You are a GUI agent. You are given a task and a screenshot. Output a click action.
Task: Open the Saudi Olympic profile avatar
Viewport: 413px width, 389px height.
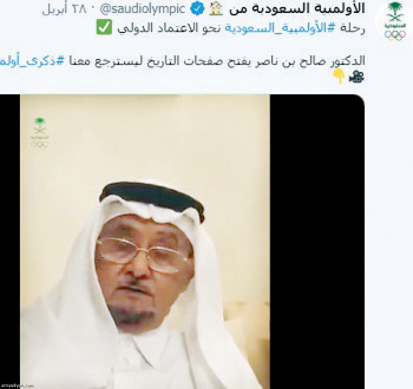click(x=395, y=21)
